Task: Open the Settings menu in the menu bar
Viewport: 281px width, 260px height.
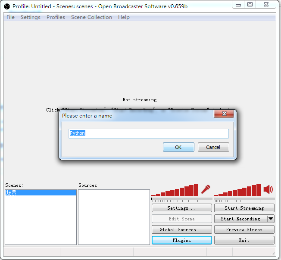Action: pos(31,17)
